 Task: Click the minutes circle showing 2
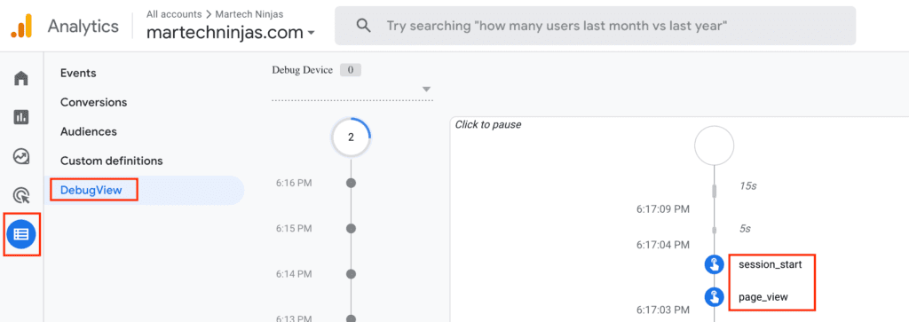pyautogui.click(x=351, y=137)
